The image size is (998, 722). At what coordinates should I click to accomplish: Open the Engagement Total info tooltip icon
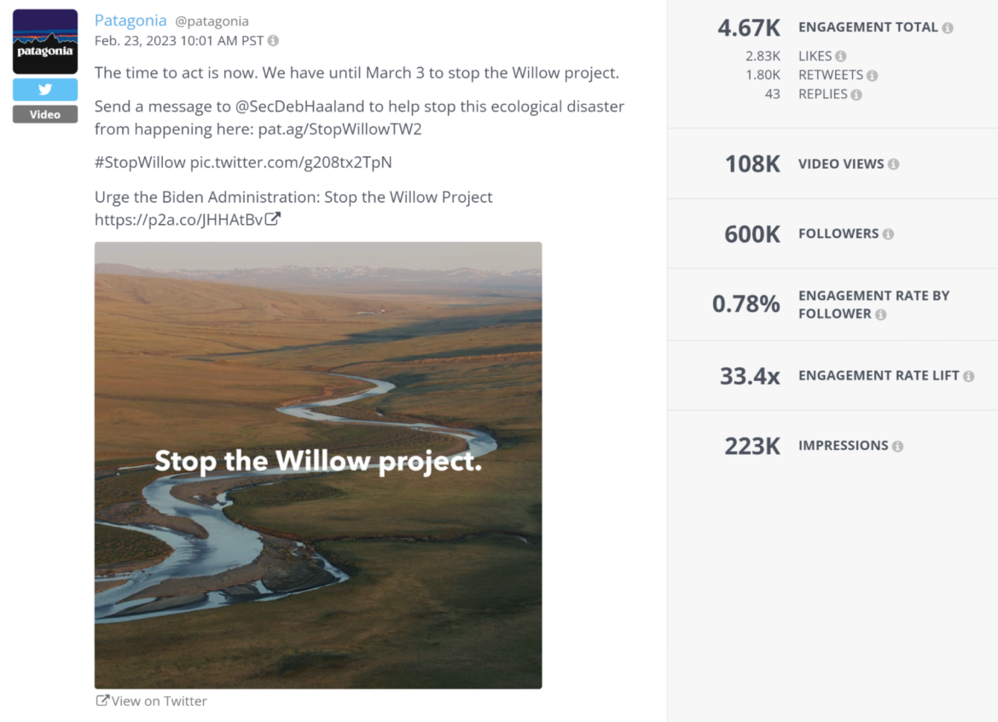point(947,26)
